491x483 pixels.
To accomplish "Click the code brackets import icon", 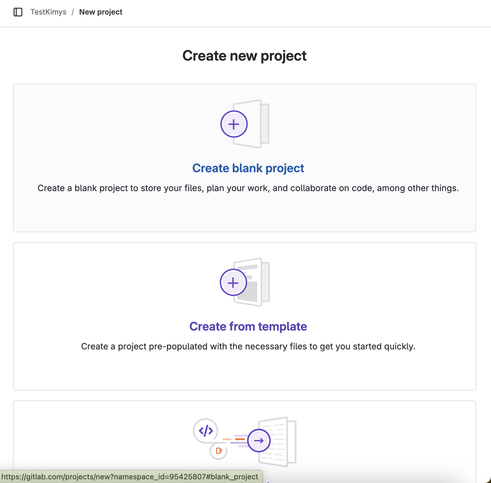I will 206,430.
